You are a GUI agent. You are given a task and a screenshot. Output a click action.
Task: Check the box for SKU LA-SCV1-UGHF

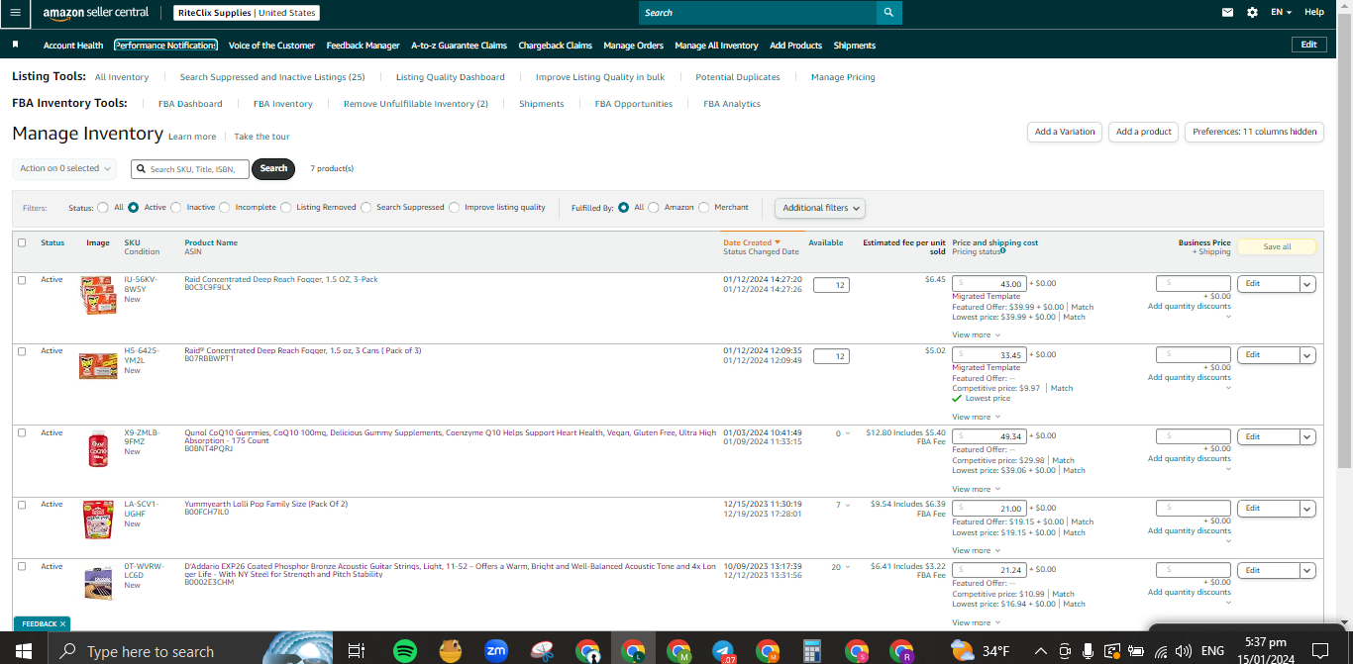click(x=22, y=505)
